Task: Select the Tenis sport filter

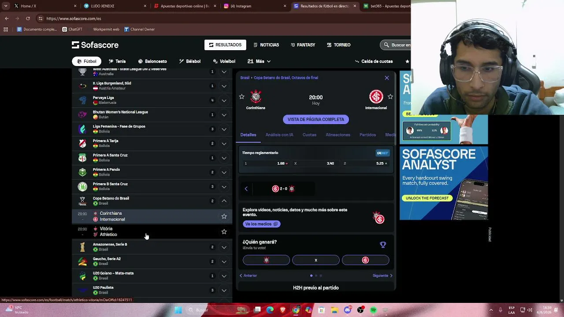Action: pos(117,61)
